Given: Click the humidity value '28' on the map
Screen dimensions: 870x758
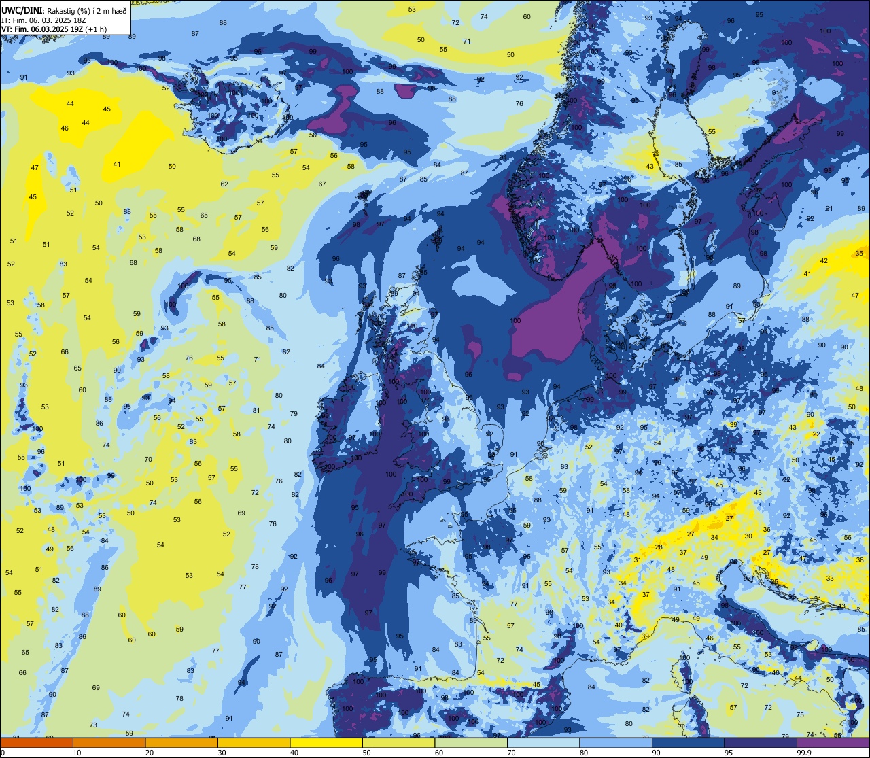Looking at the screenshot, I should 659,547.
